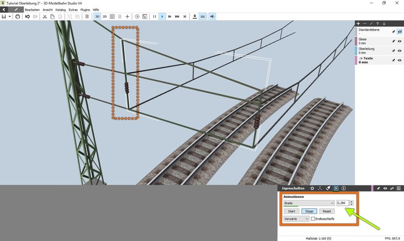Click the pencil edit mode button
Screen dimensions: 404x241
16,10
